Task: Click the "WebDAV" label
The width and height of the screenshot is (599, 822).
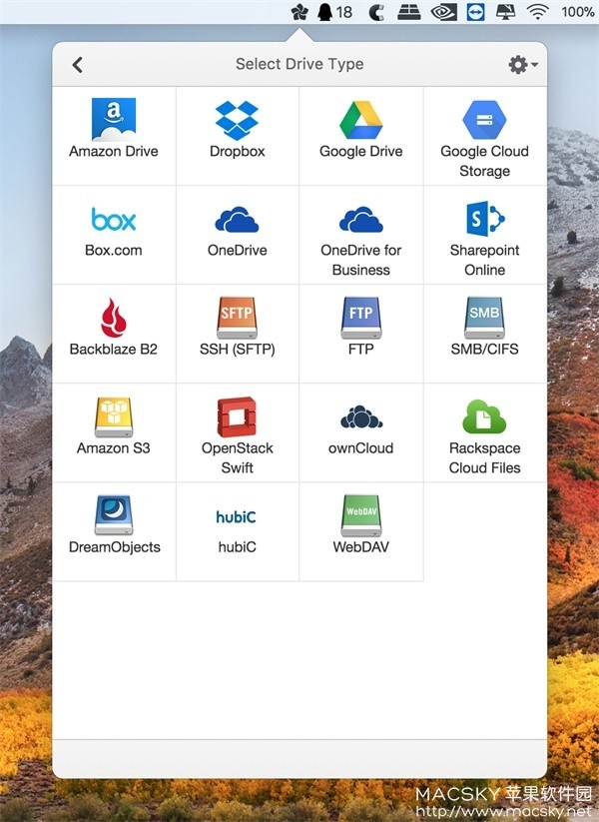Action: click(x=361, y=547)
